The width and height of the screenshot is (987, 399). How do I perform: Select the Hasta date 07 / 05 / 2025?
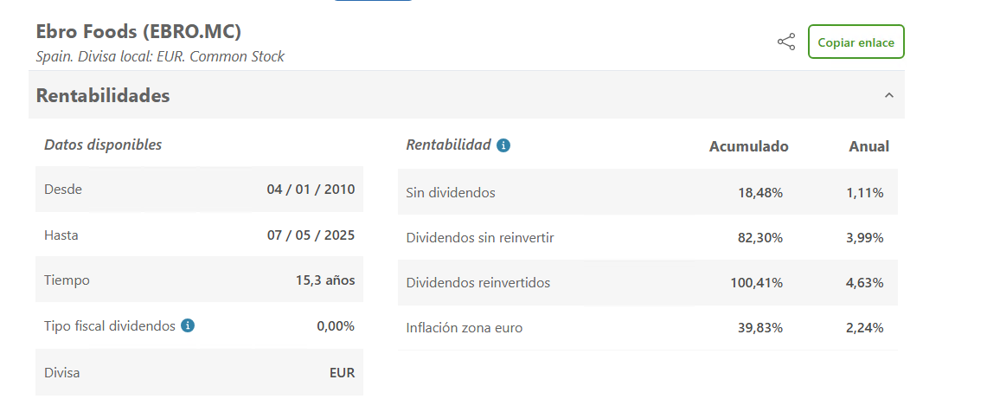tap(311, 235)
